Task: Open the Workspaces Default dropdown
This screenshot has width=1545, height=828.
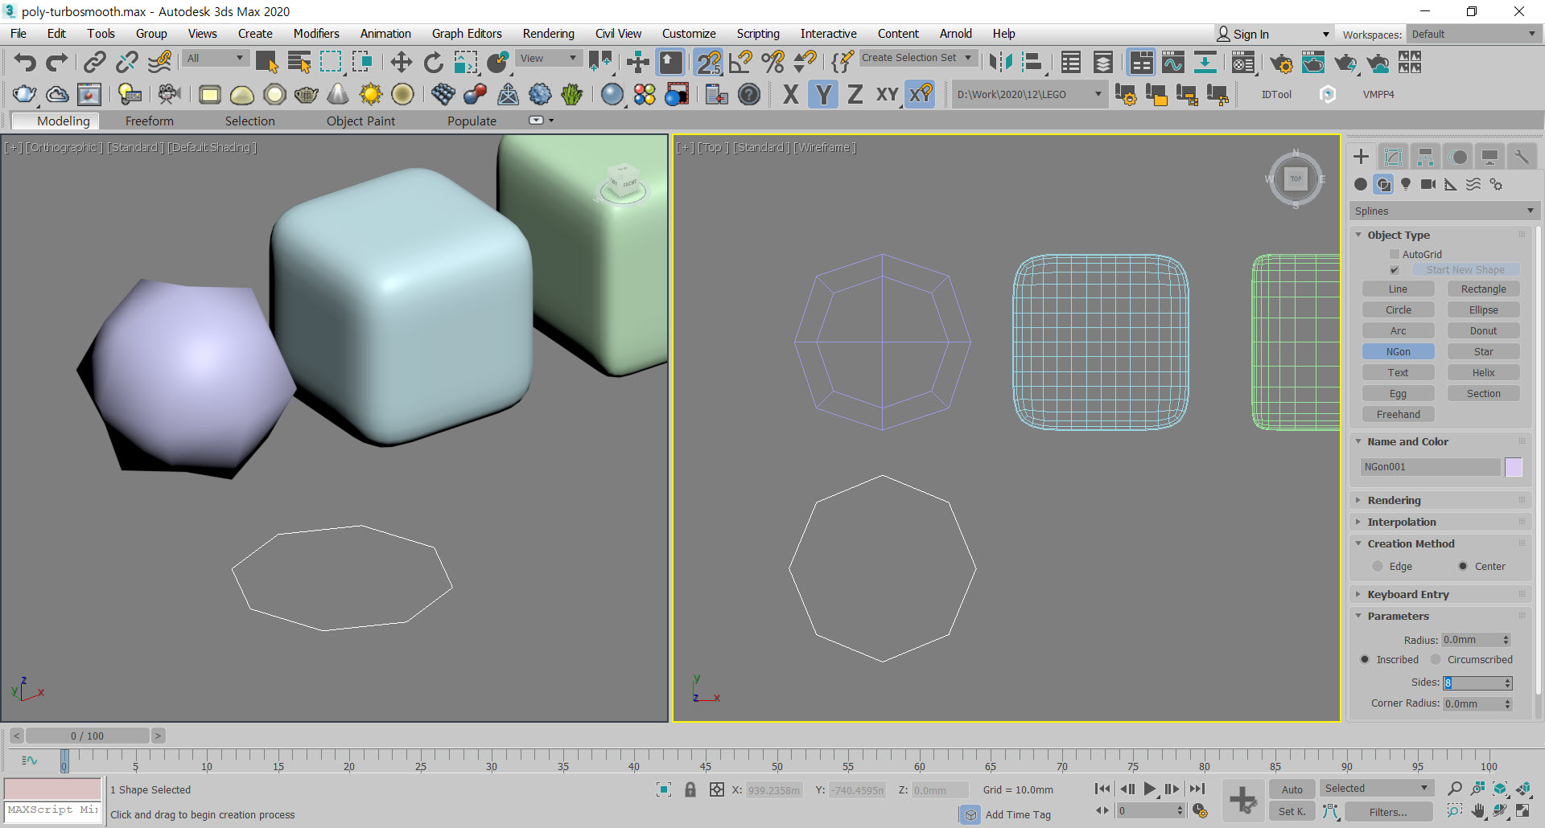Action: (1473, 35)
